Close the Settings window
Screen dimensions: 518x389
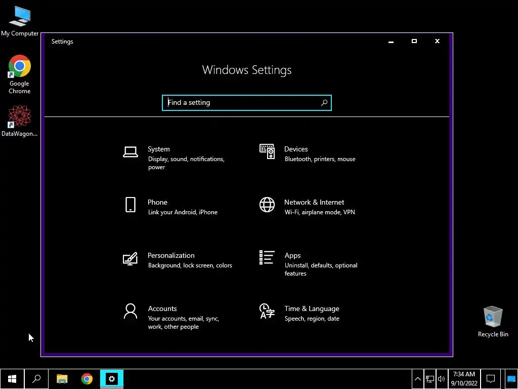click(x=437, y=42)
